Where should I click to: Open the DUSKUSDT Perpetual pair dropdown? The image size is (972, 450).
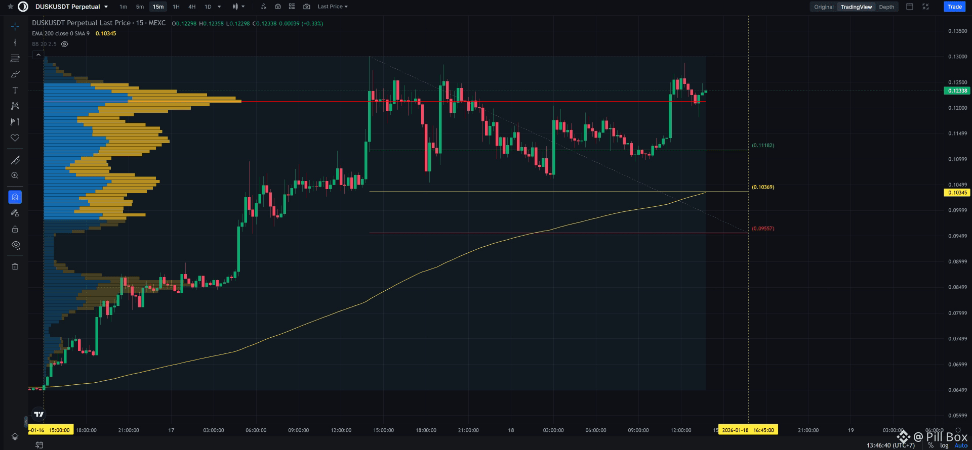click(72, 7)
